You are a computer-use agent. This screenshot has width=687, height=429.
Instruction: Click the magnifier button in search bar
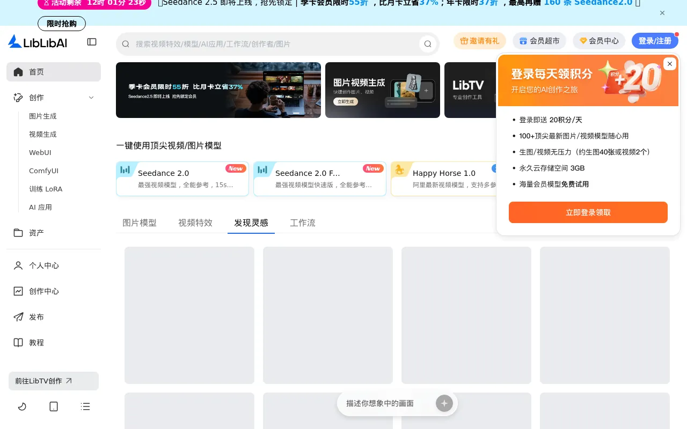[428, 44]
